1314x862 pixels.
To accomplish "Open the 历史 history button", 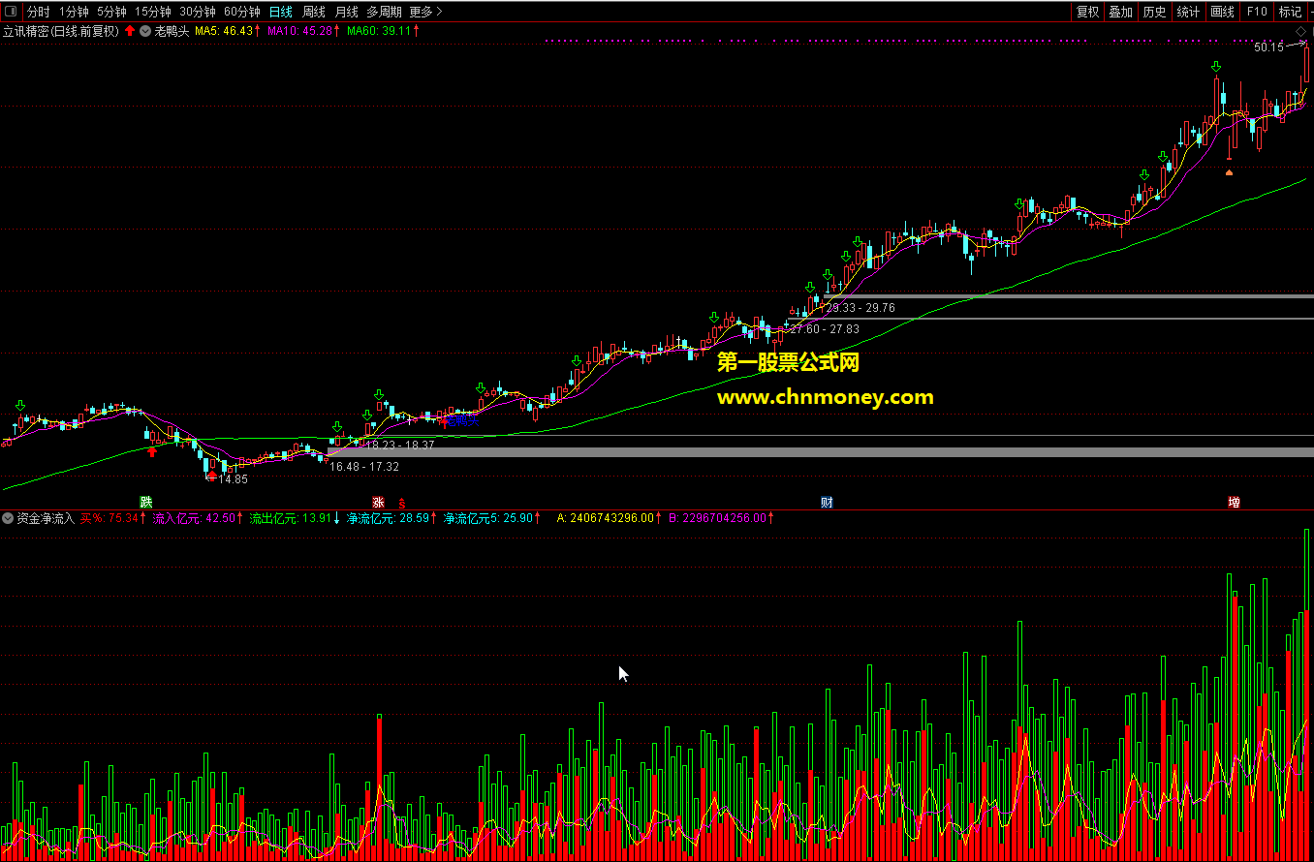I will [1154, 12].
